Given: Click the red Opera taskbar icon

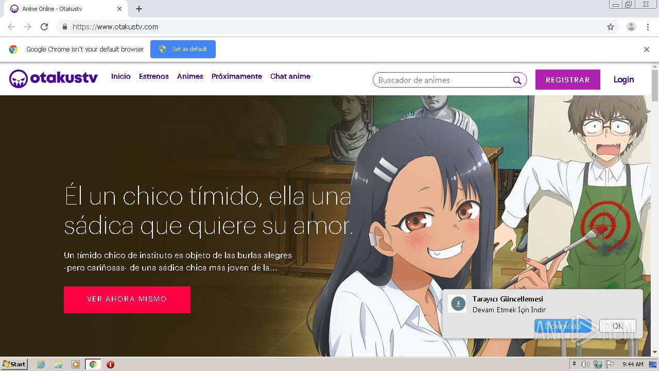Looking at the screenshot, I should 110,364.
